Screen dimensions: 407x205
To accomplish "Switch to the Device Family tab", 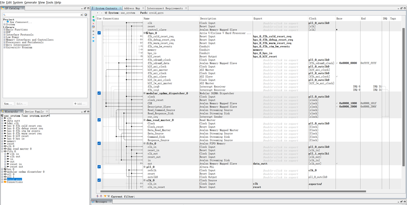I will pyautogui.click(x=34, y=111).
